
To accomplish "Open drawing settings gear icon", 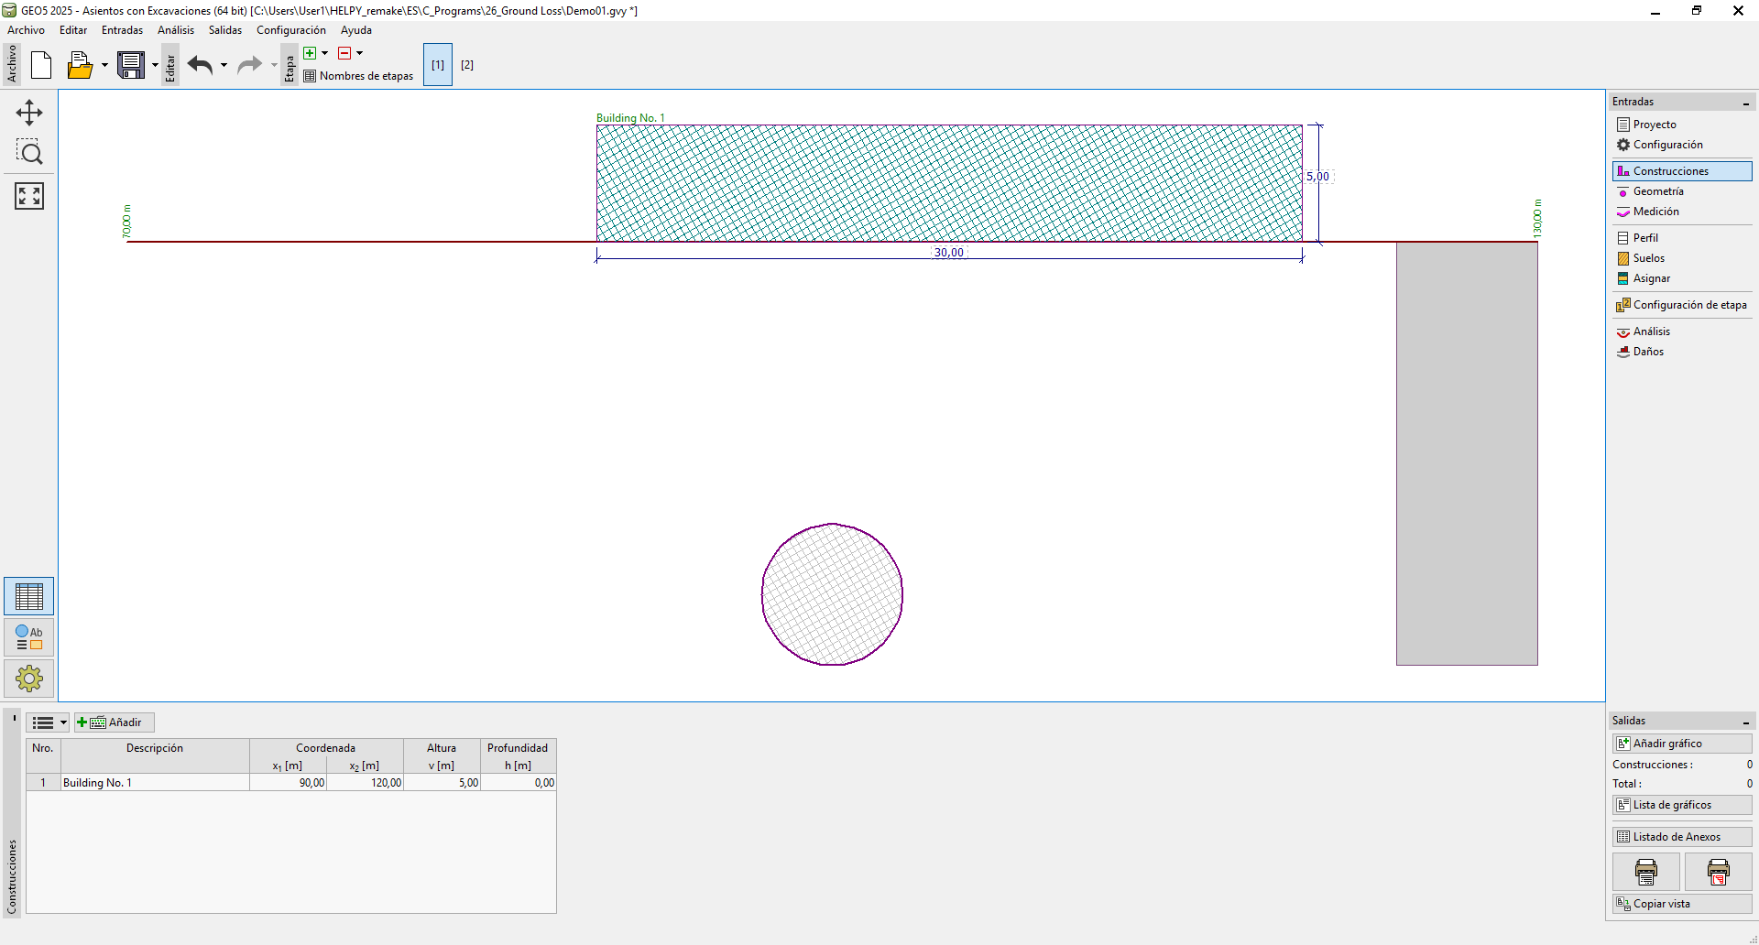I will pos(29,679).
